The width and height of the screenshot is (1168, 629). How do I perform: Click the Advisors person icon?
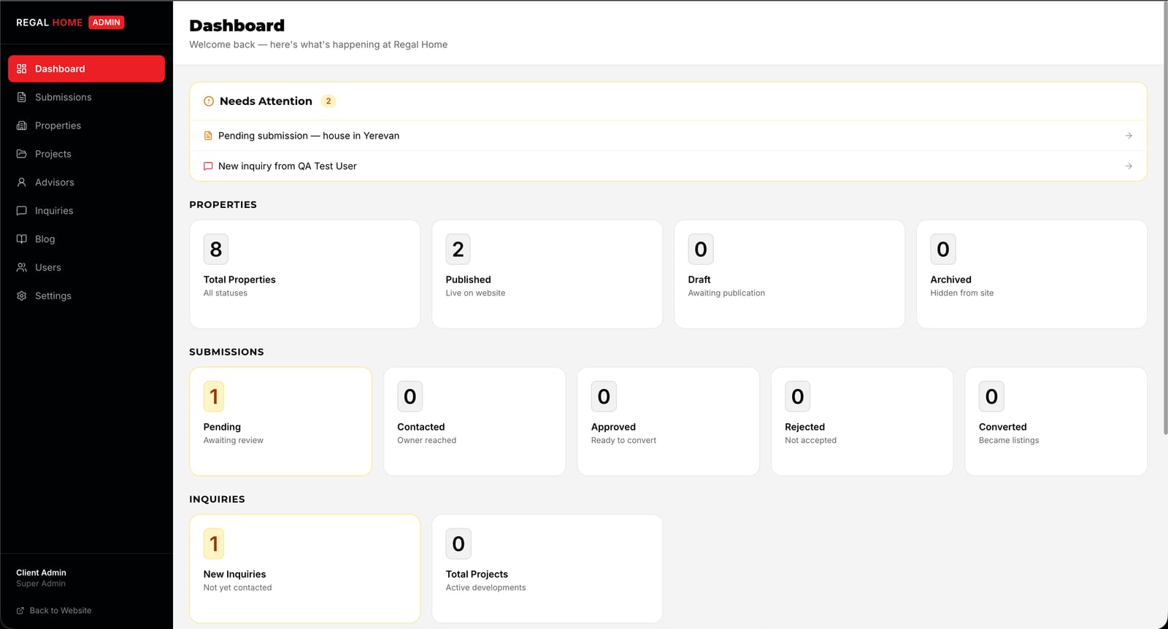21,182
